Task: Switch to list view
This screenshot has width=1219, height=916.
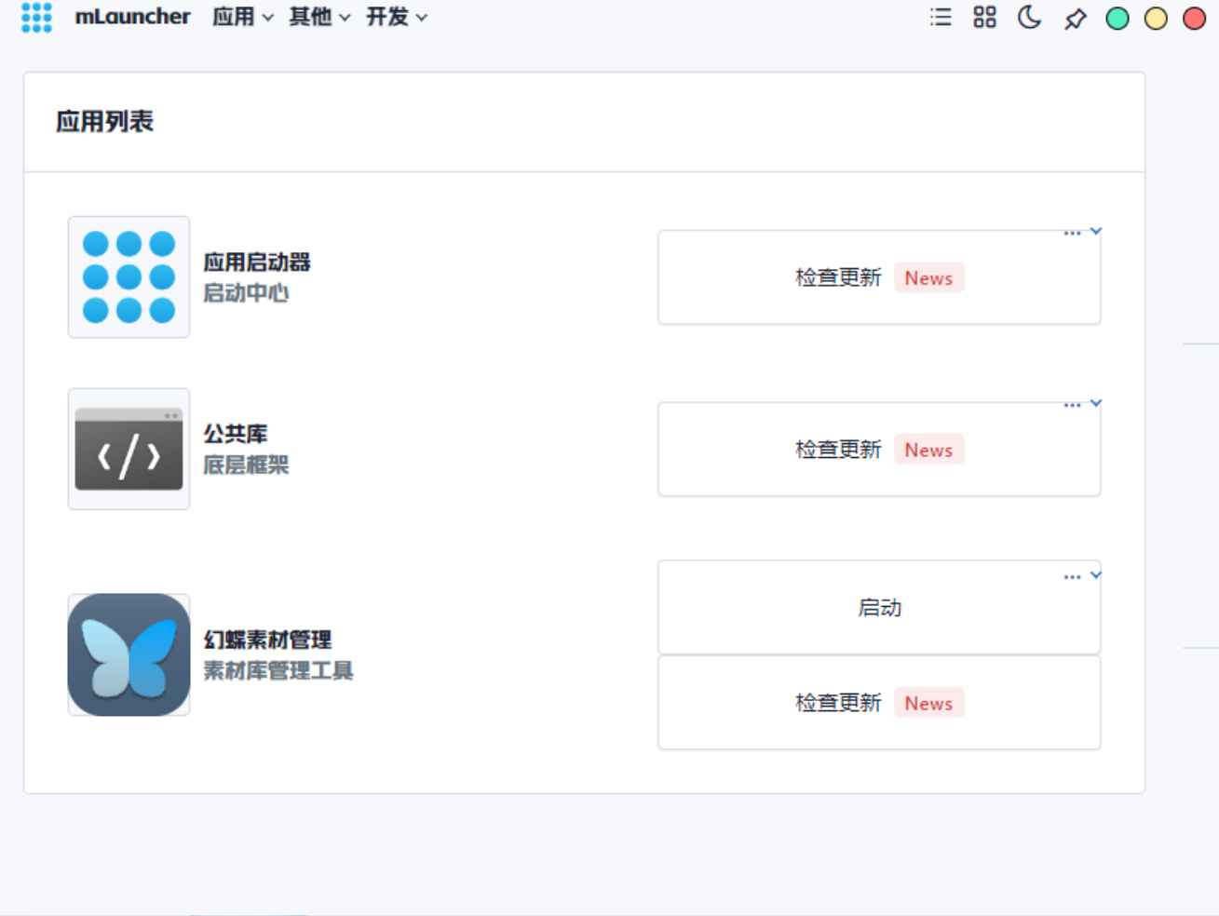Action: click(x=941, y=17)
